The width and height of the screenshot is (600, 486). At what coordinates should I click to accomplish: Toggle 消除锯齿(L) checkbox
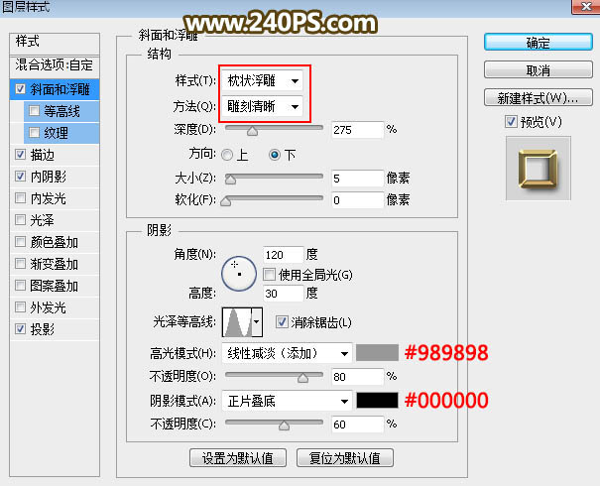click(282, 322)
